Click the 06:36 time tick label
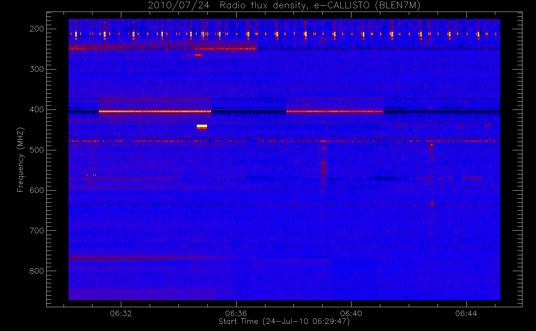 [x=236, y=313]
